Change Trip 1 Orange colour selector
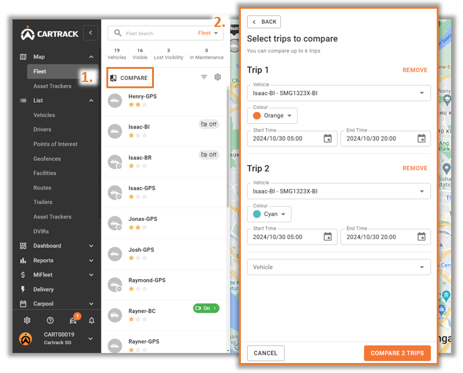 272,116
